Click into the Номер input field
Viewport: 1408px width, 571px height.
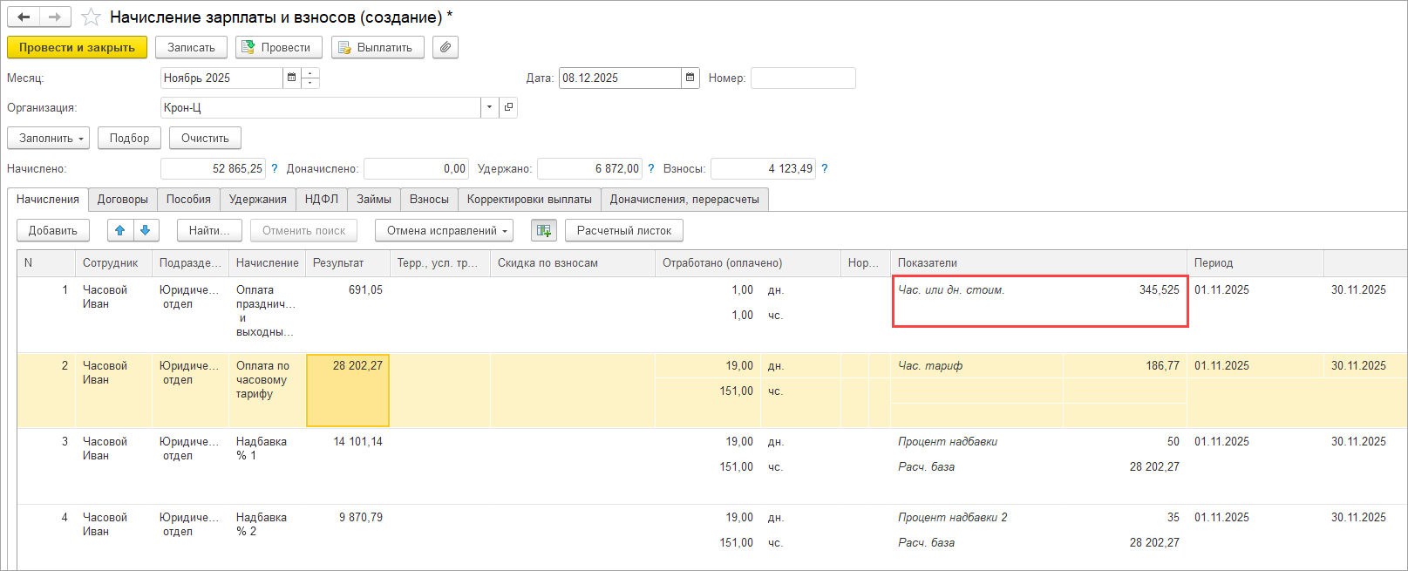point(802,78)
